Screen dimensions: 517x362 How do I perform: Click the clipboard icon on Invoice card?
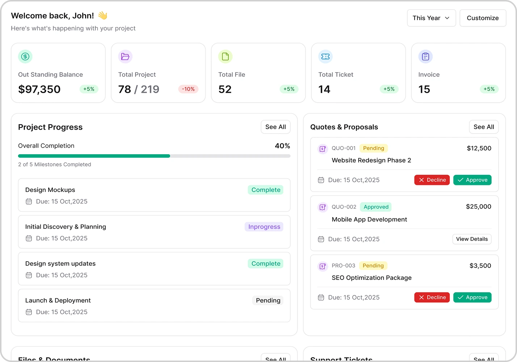point(425,56)
